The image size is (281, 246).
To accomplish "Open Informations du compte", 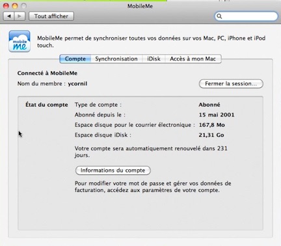I will 113,171.
